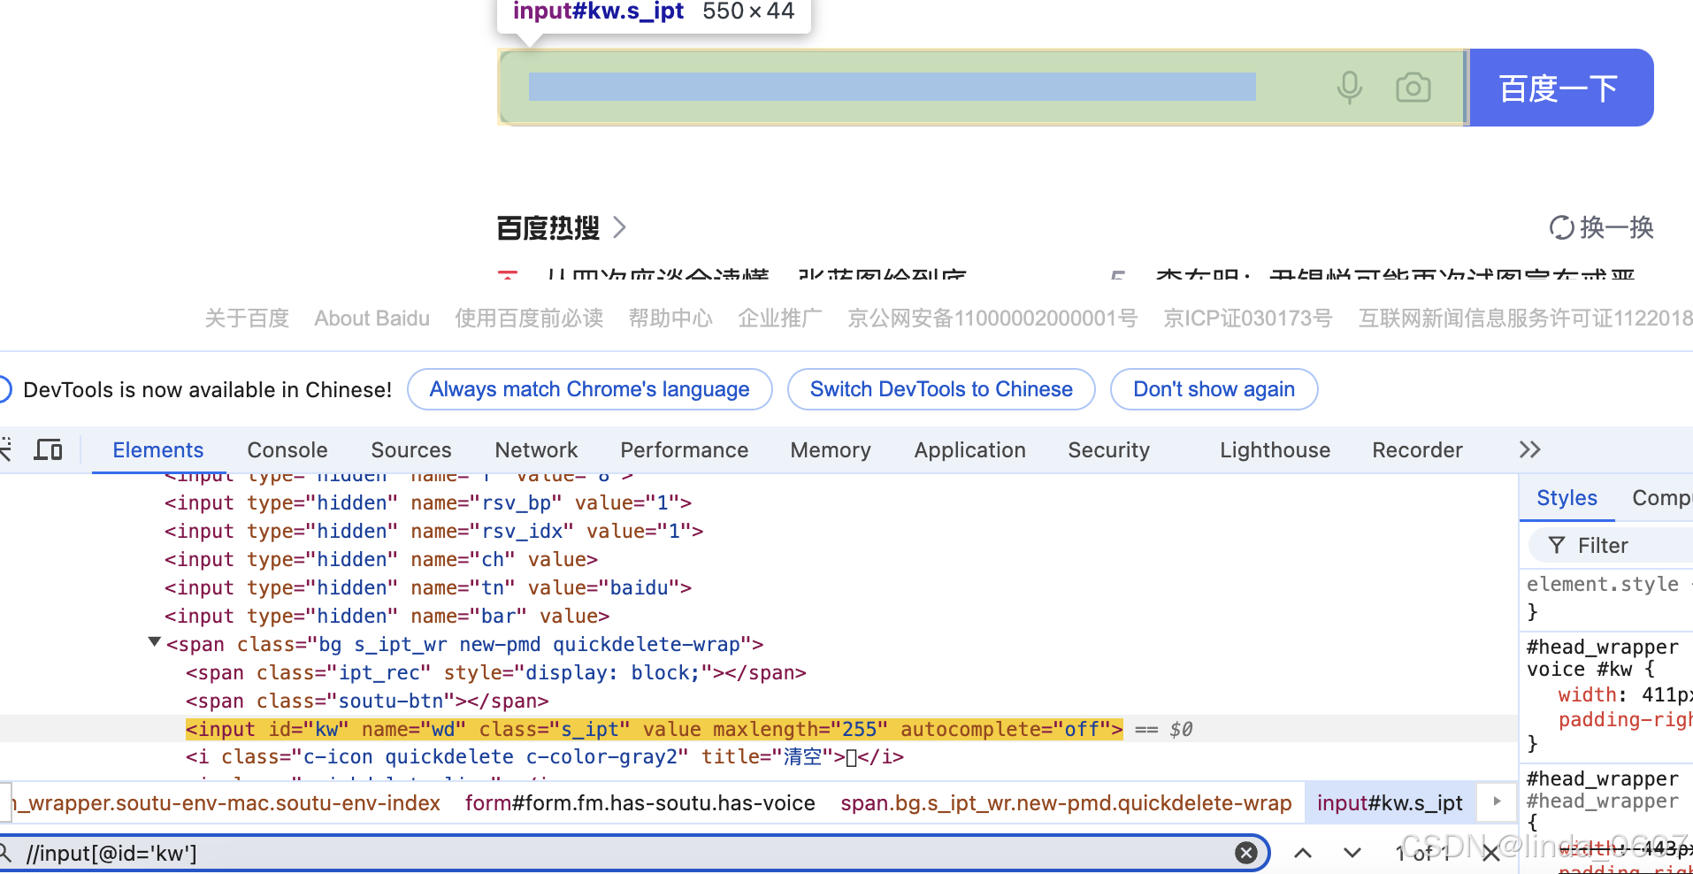Image resolution: width=1693 pixels, height=874 pixels.
Task: Open the 京公网安备11000002000001号 link
Action: tap(992, 318)
